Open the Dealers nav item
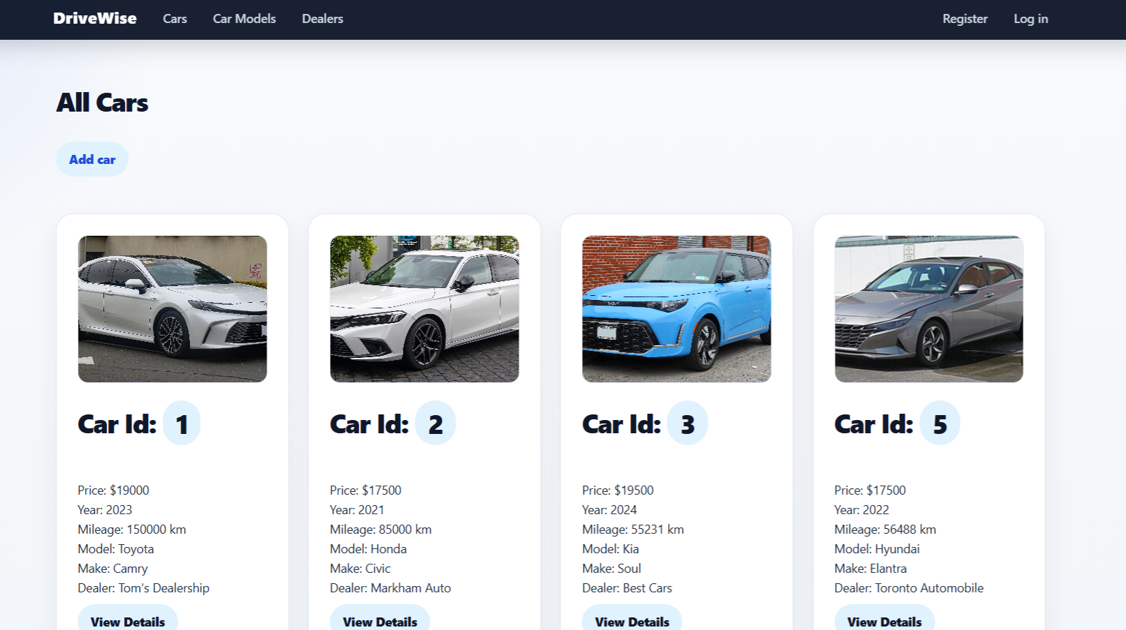 point(323,19)
